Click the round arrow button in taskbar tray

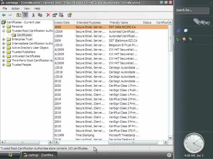(x=169, y=155)
